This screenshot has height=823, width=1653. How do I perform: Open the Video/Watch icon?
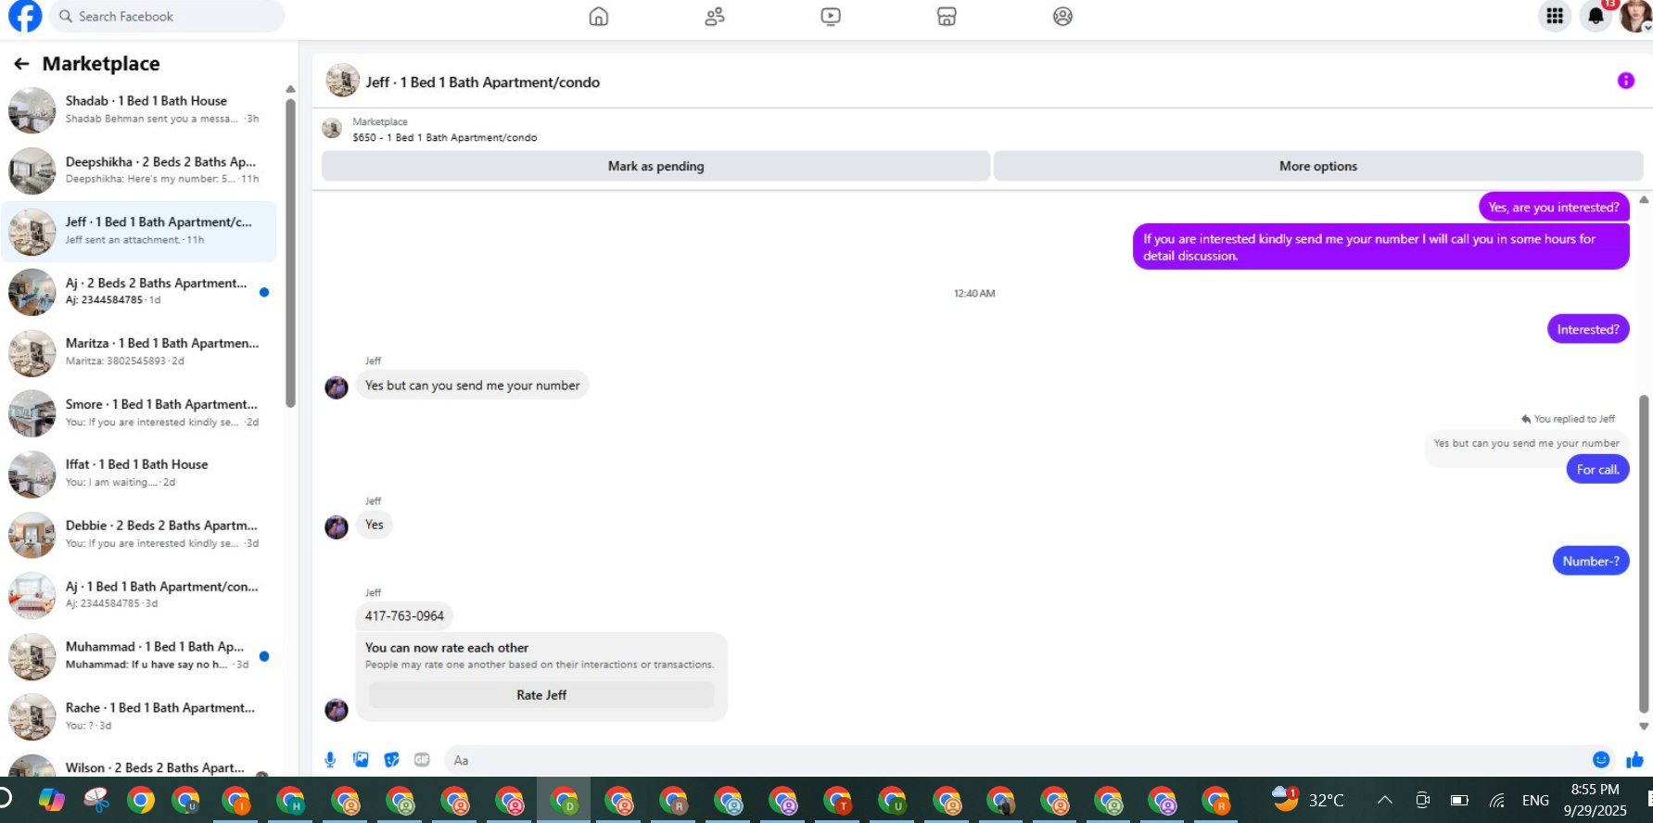click(x=831, y=17)
